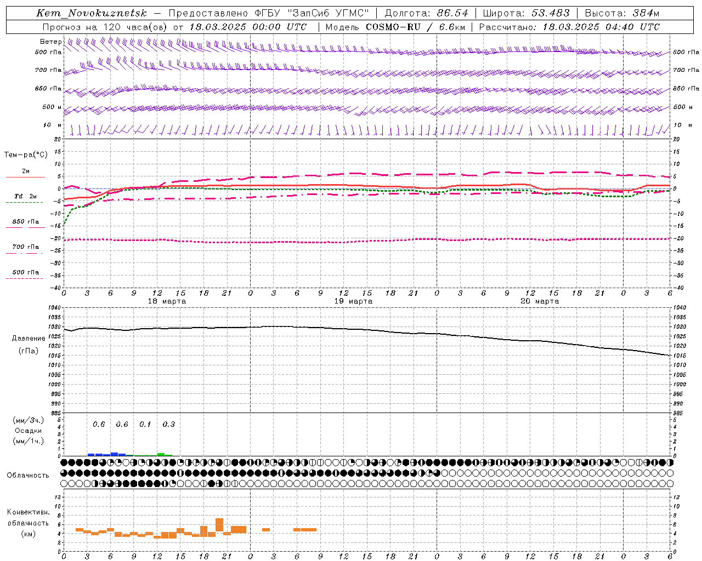The image size is (702, 561).
Task: Click the 'Высота: 384м' elevation value
Action: pos(622,13)
